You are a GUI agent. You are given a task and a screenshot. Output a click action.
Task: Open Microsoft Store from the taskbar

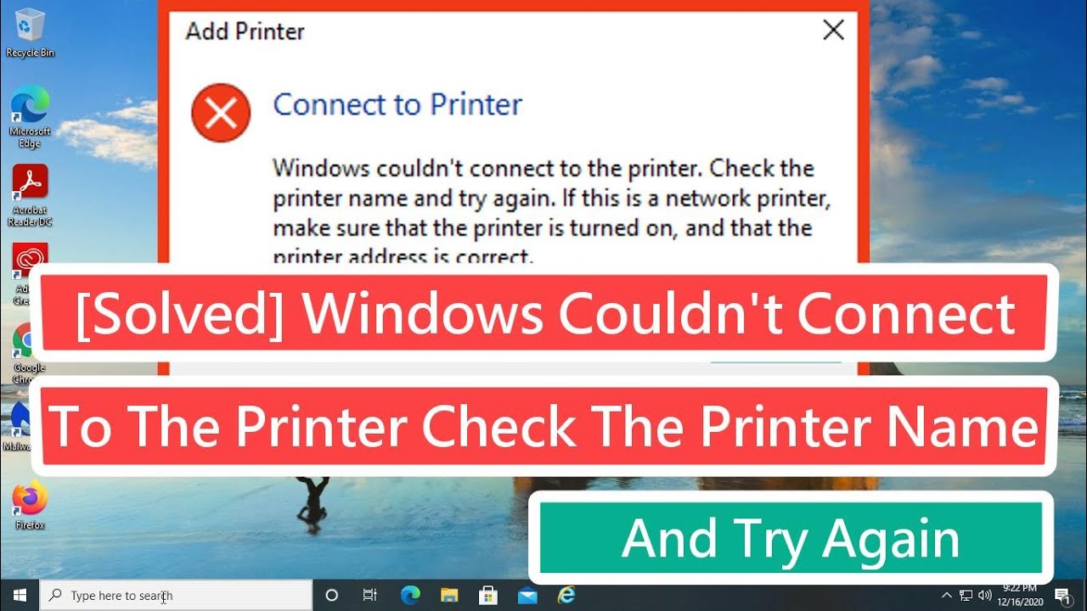487,595
